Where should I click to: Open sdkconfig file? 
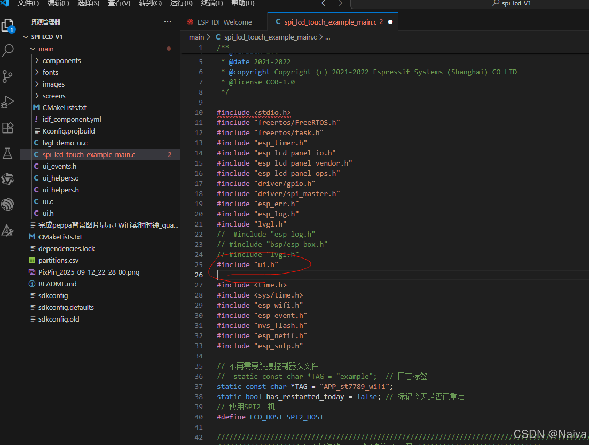point(53,295)
